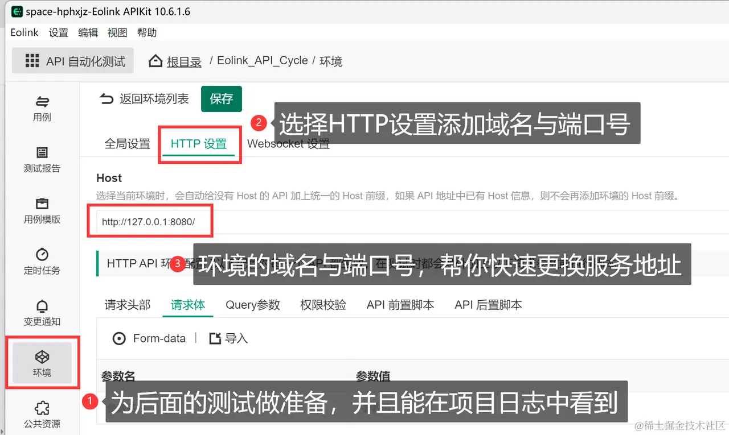Open the API 自动化测试 module switcher
Image resolution: width=729 pixels, height=435 pixels.
click(73, 61)
